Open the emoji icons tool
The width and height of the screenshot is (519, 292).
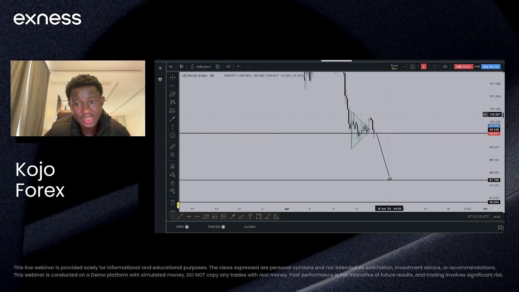[172, 135]
